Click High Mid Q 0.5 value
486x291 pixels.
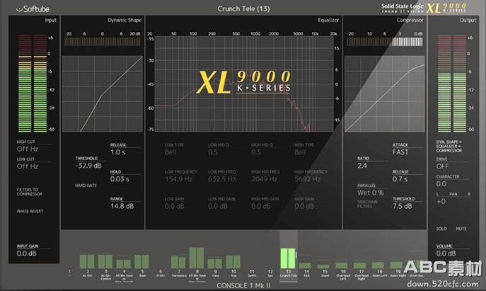coord(256,152)
